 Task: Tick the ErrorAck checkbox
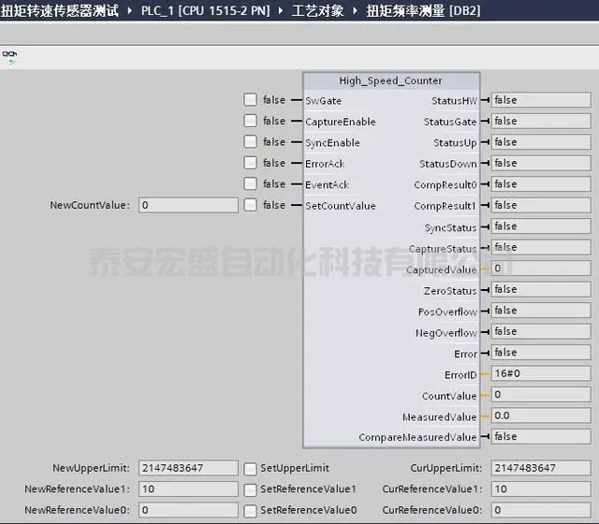click(250, 163)
